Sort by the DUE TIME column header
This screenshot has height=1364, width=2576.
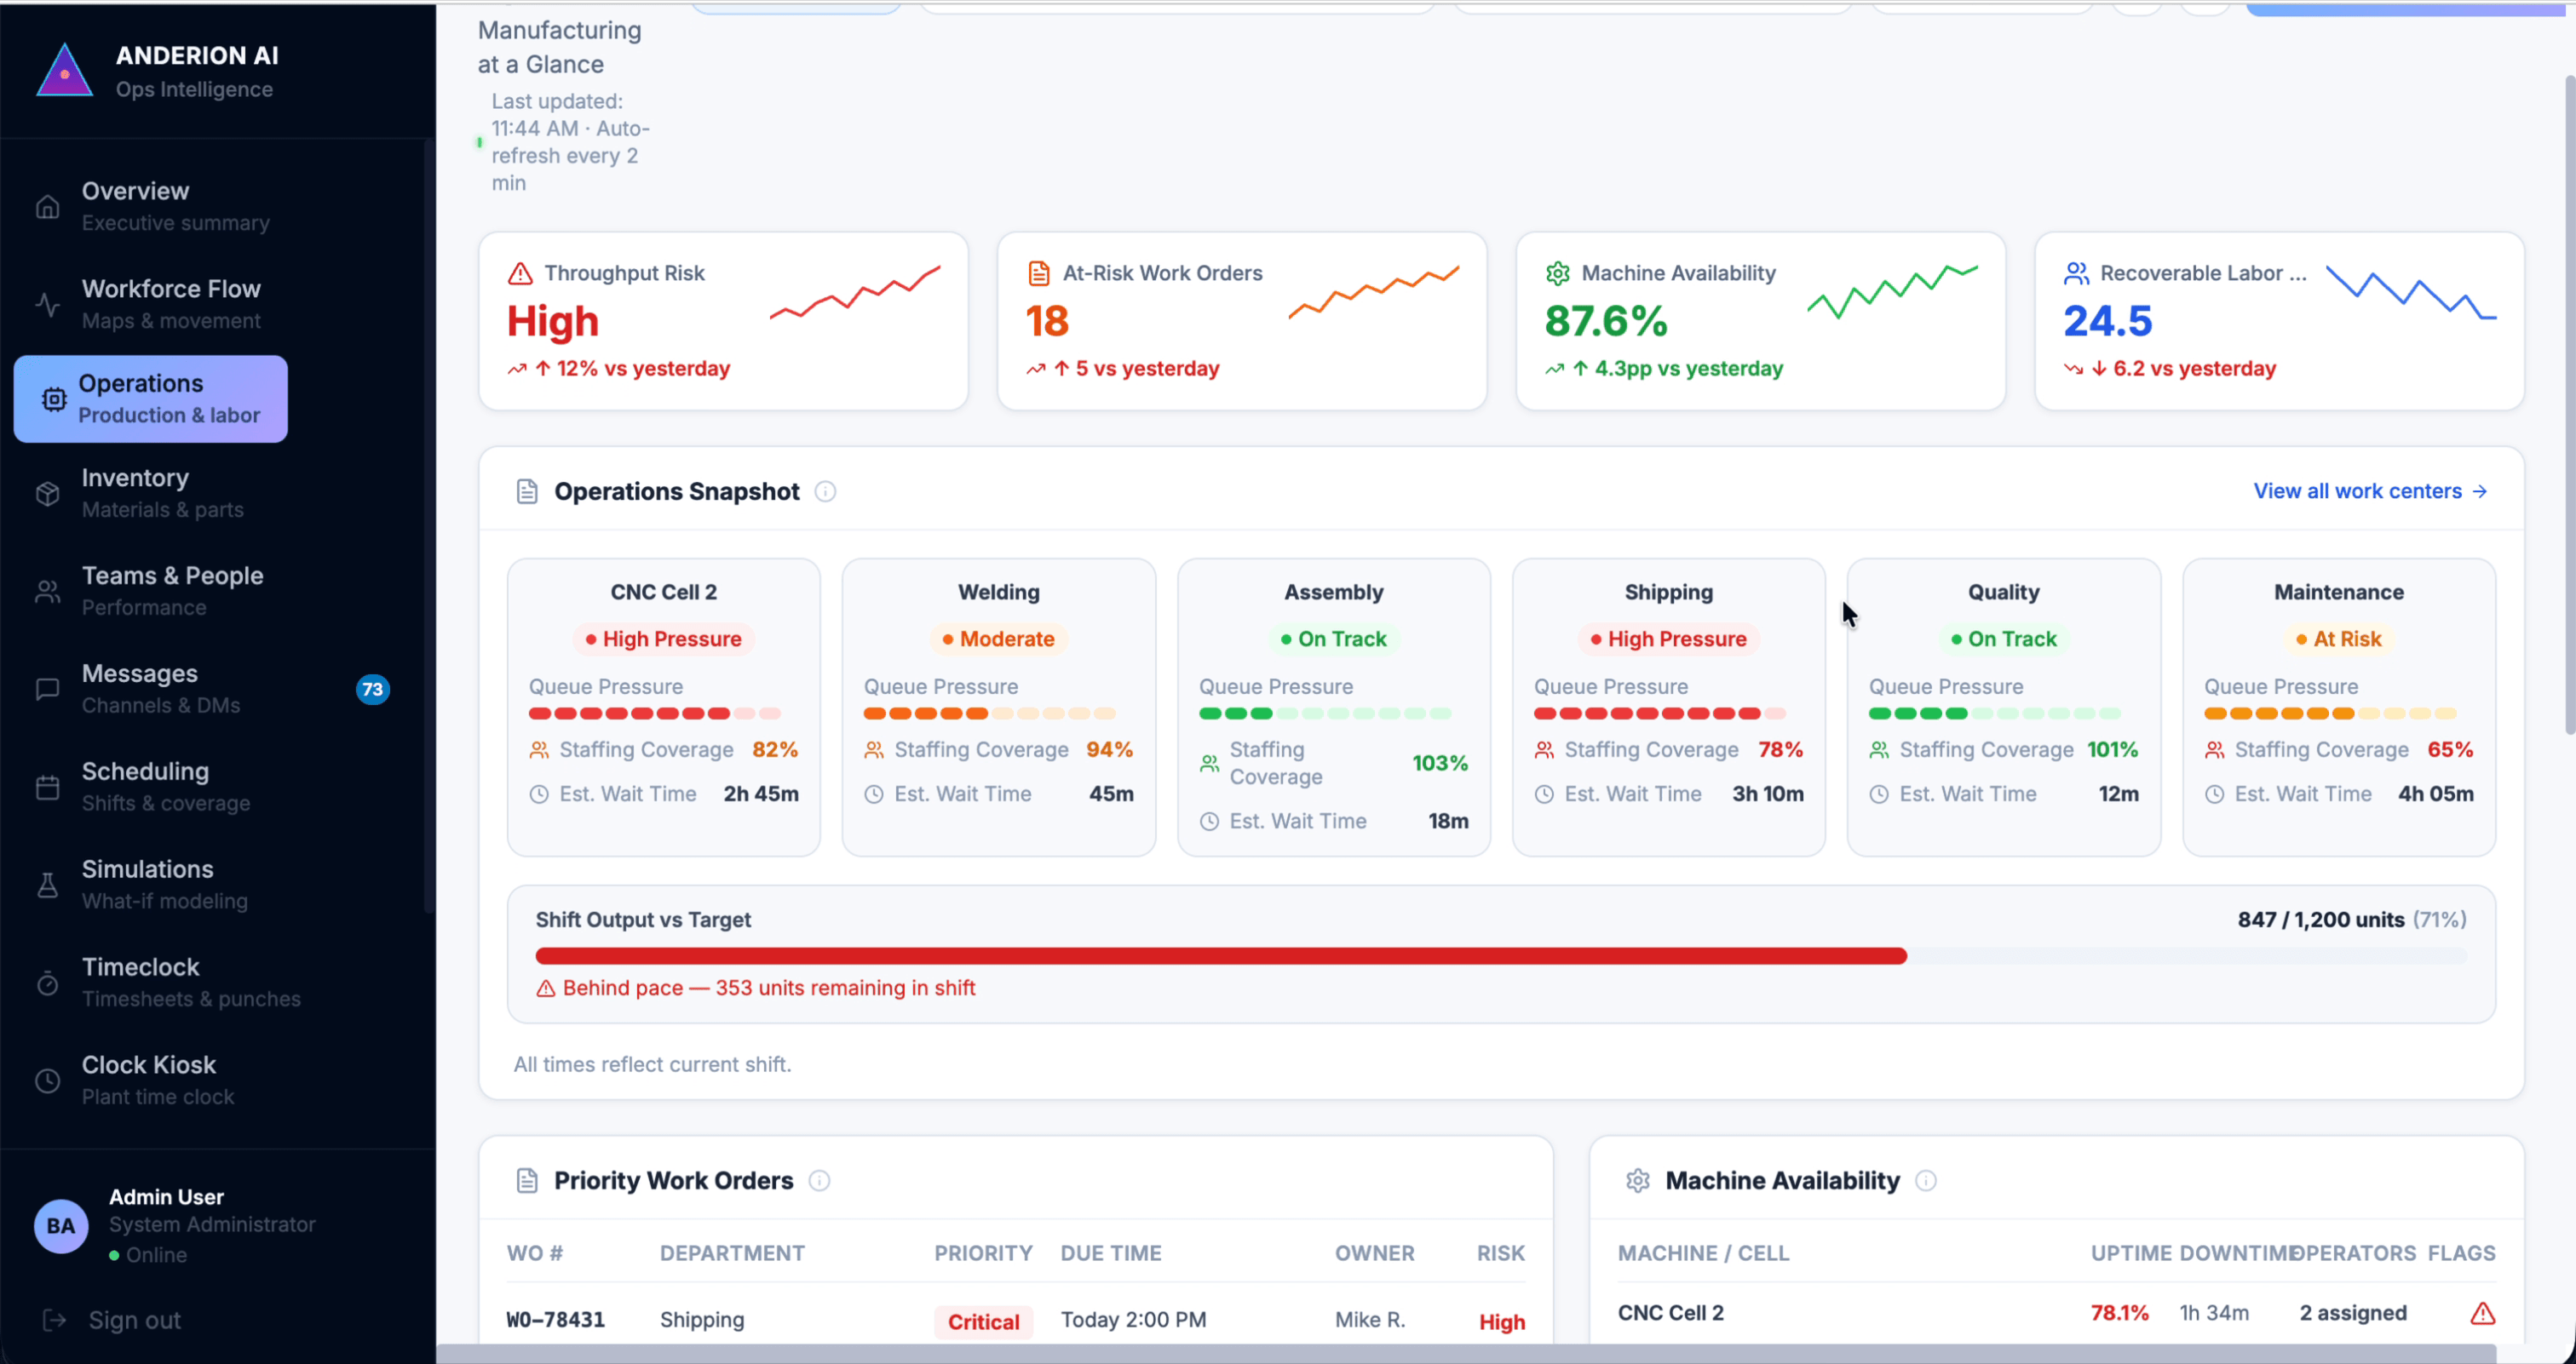[x=1111, y=1253]
